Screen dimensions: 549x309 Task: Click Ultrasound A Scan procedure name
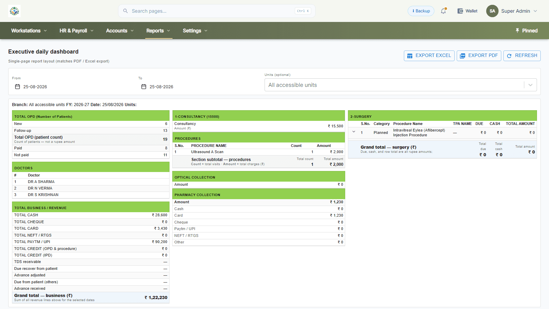(207, 152)
